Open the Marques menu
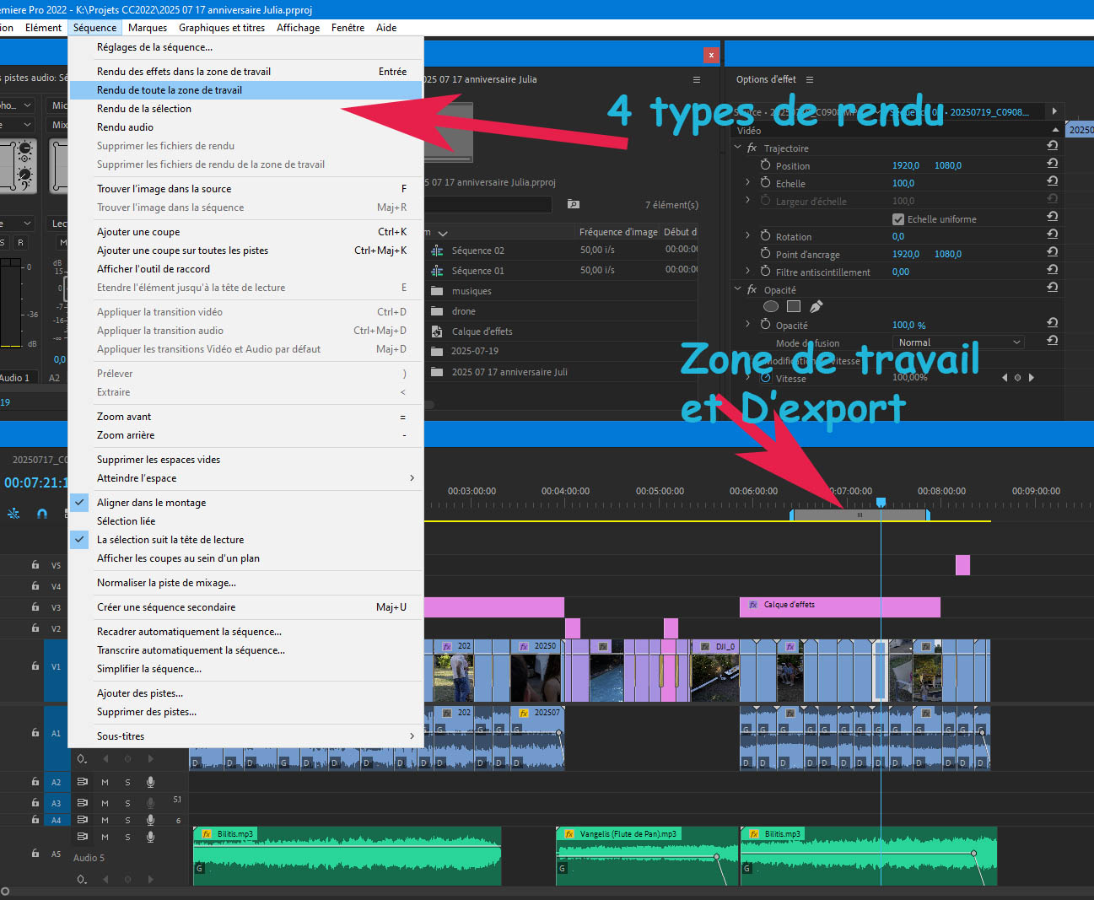1094x900 pixels. click(x=148, y=28)
